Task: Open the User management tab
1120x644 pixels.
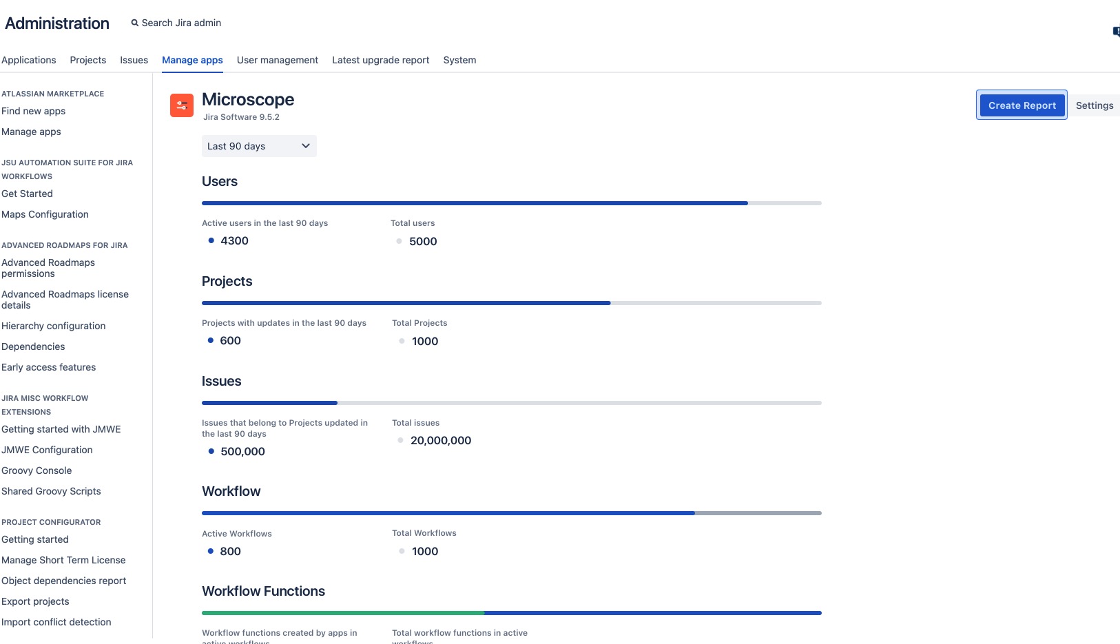Action: (278, 60)
